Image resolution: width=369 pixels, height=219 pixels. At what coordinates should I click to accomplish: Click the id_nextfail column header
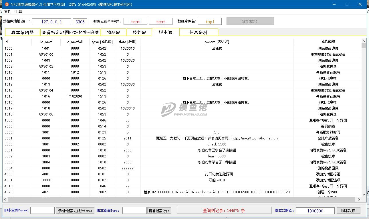click(75, 42)
